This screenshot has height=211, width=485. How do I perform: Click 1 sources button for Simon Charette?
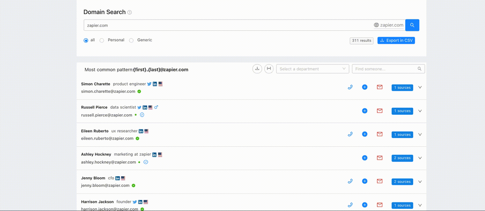(x=402, y=88)
